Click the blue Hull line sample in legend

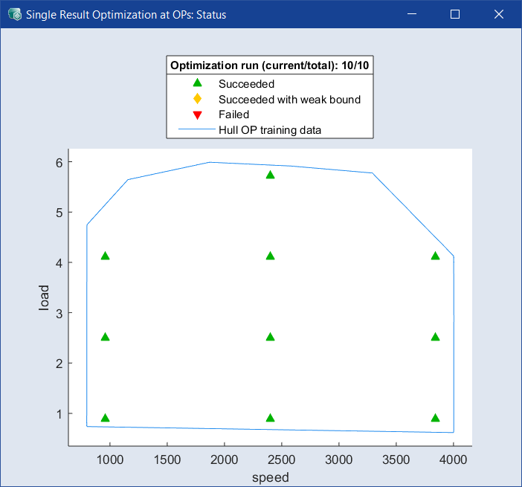[196, 129]
